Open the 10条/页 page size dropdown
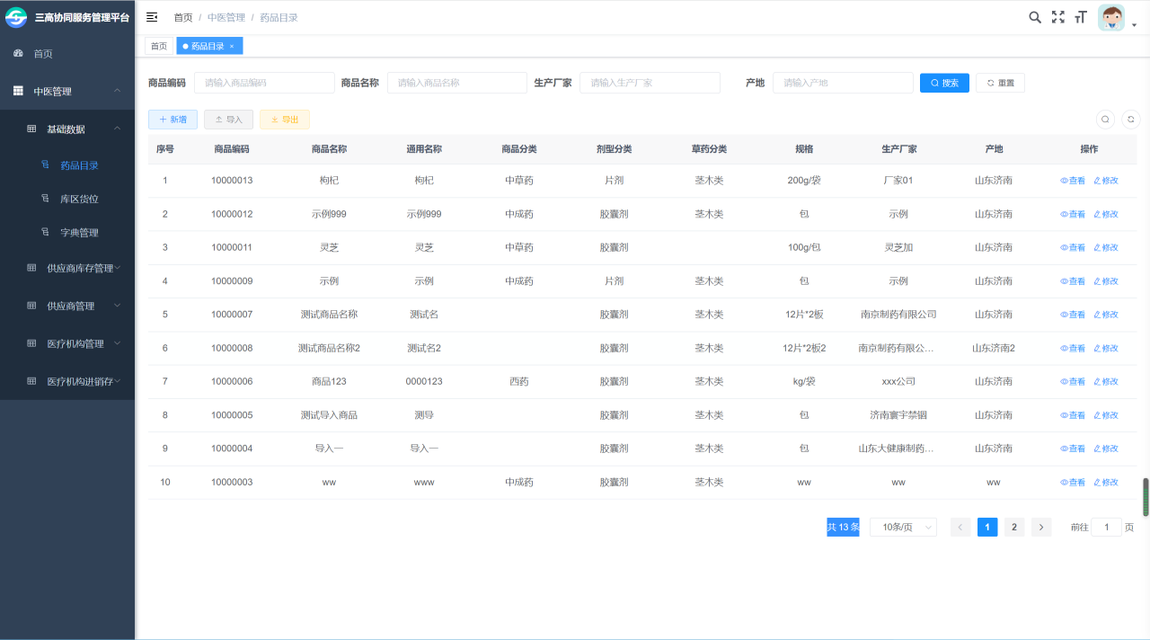Viewport: 1150px width, 640px height. coord(903,528)
